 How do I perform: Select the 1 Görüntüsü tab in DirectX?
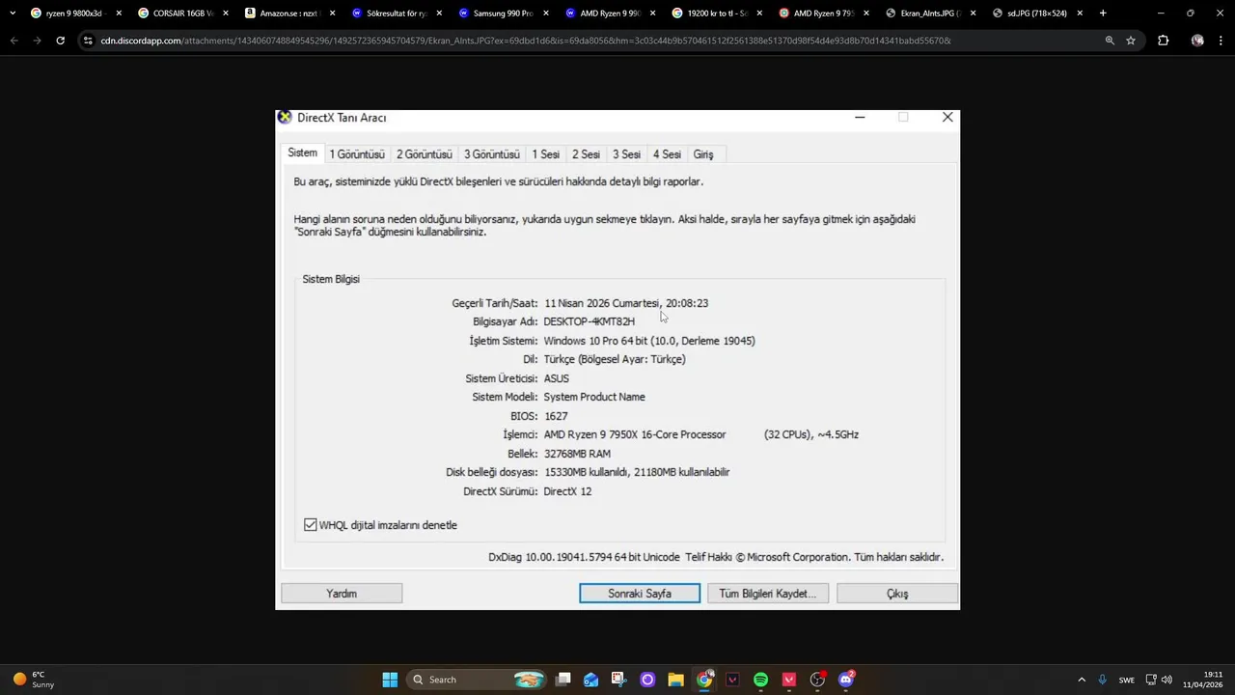click(x=356, y=154)
